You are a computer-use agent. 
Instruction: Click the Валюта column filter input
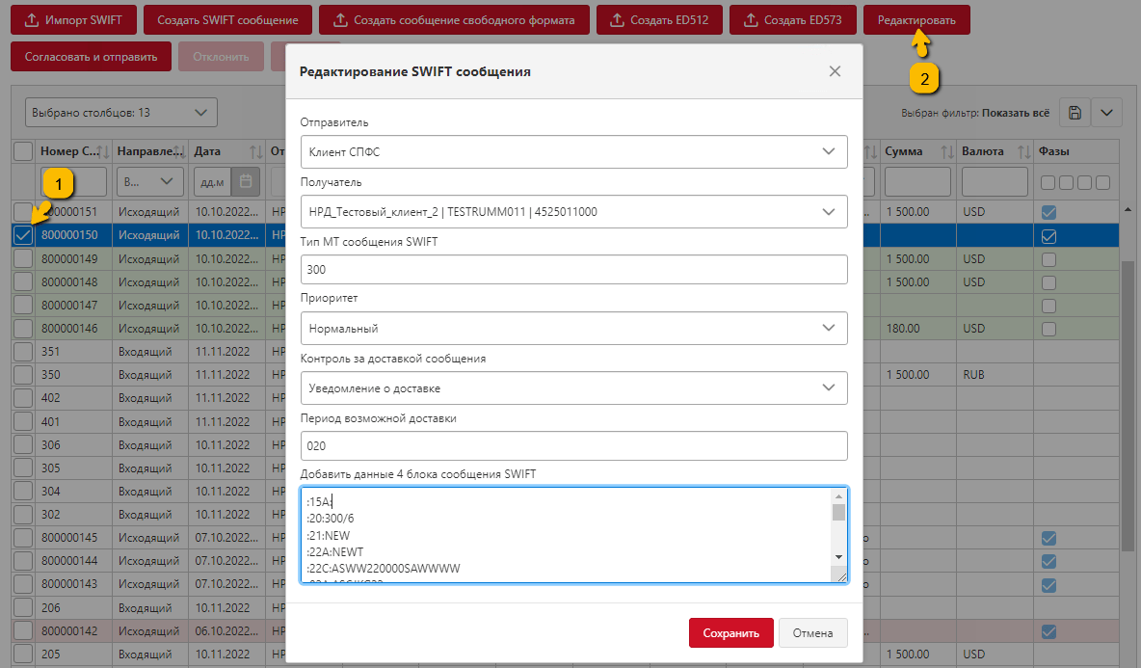(994, 181)
